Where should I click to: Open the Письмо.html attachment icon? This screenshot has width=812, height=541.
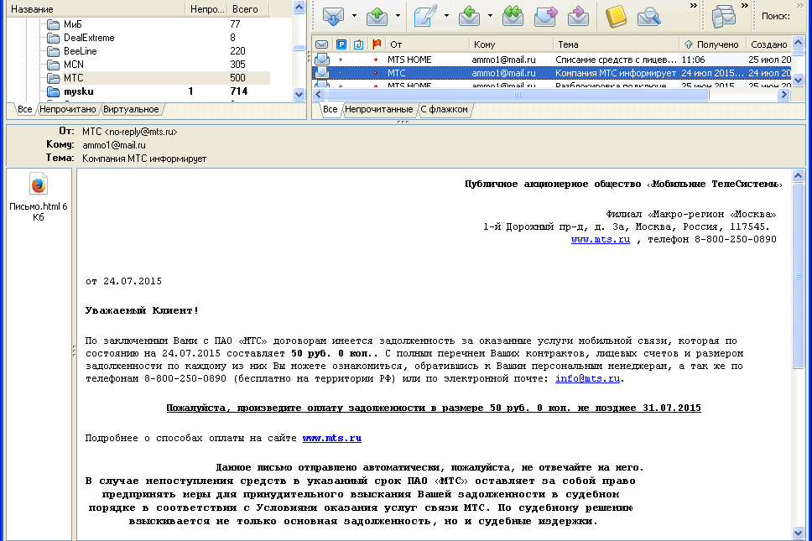coord(39,185)
